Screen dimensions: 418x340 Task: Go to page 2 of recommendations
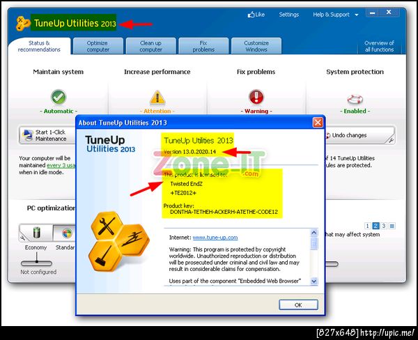click(x=376, y=226)
